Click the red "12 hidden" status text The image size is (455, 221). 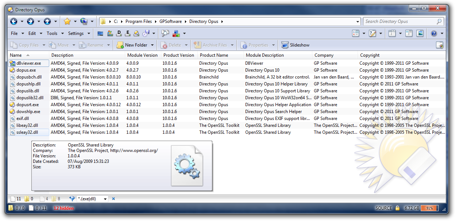(x=64, y=208)
